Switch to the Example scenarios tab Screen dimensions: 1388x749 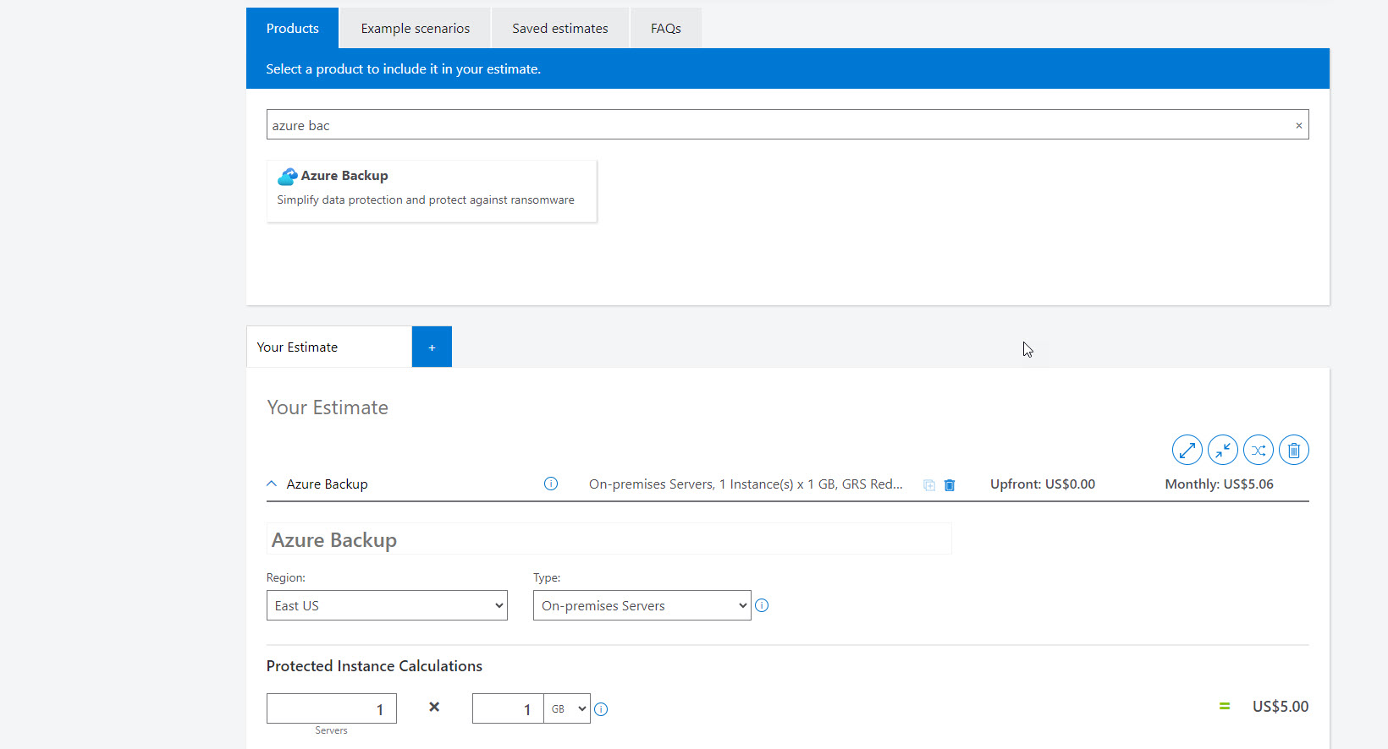coord(415,29)
